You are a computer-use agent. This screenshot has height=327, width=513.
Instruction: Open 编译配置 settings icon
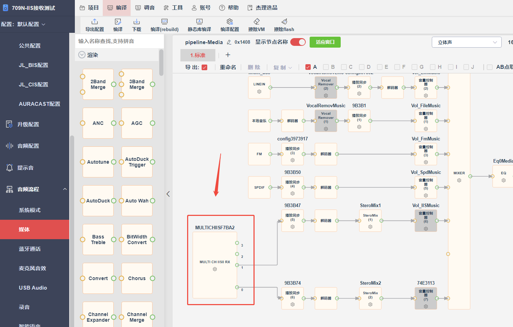click(x=230, y=22)
